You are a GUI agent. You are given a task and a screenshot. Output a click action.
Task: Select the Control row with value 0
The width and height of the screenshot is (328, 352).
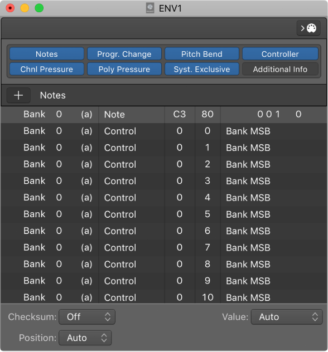(164, 131)
